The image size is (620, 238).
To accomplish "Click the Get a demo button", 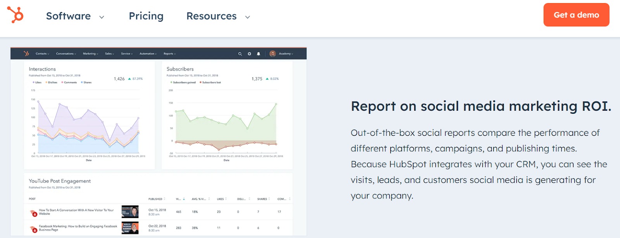I will tap(576, 15).
